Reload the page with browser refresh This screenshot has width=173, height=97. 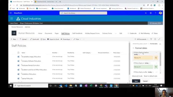click(x=17, y=5)
